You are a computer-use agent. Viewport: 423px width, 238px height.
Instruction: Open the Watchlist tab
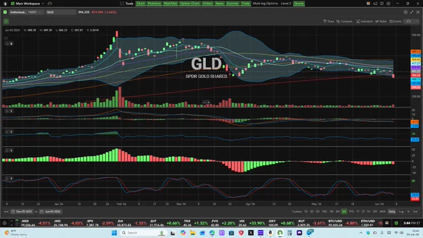(x=170, y=4)
